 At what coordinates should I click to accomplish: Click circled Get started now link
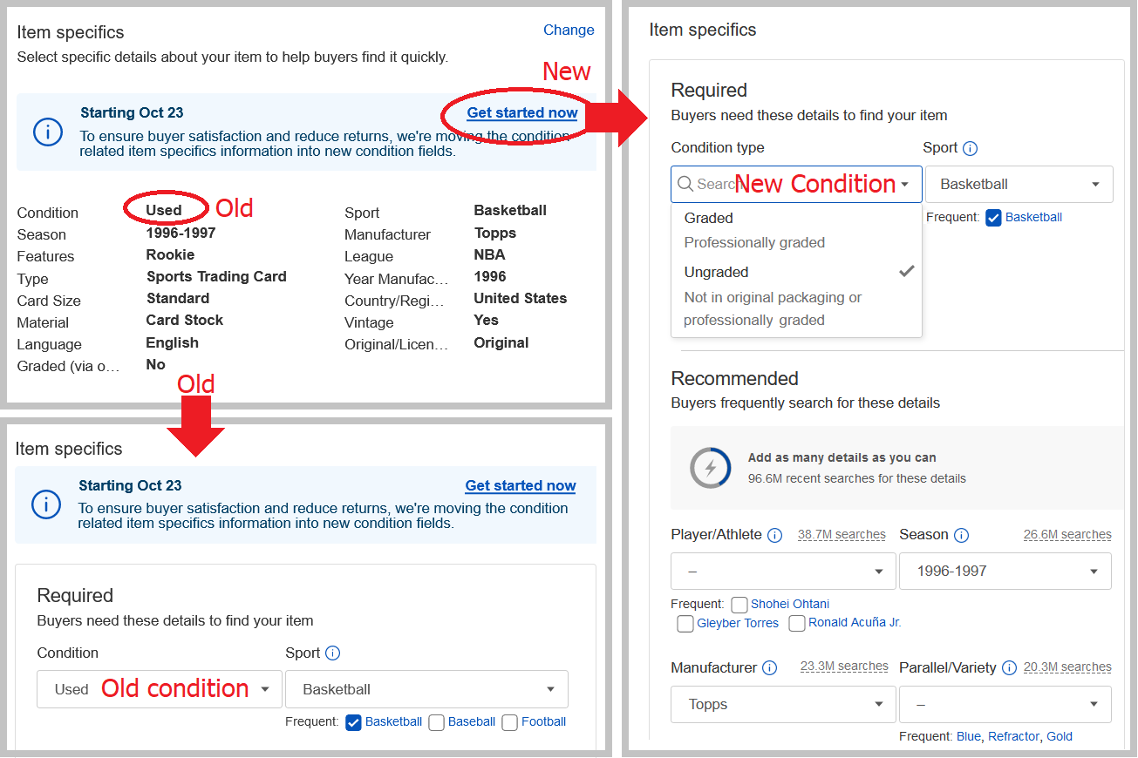point(522,113)
